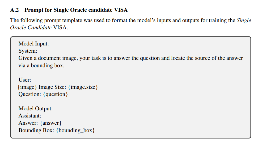Click the {question} placeholder

click(56, 94)
